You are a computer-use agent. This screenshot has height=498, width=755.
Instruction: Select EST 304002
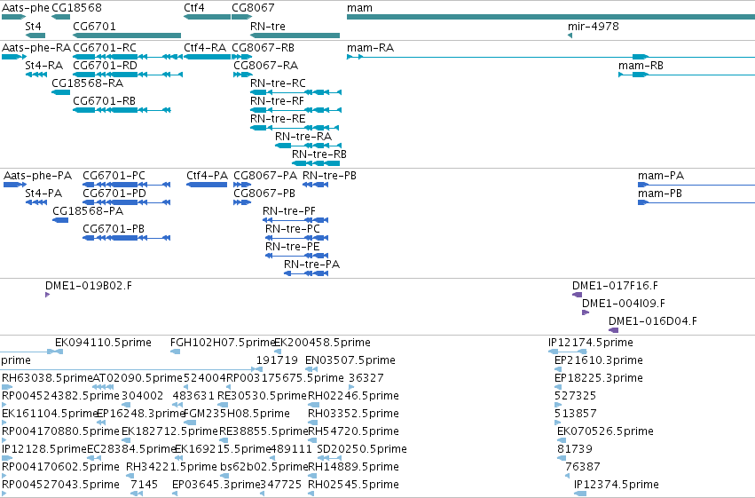(x=127, y=405)
